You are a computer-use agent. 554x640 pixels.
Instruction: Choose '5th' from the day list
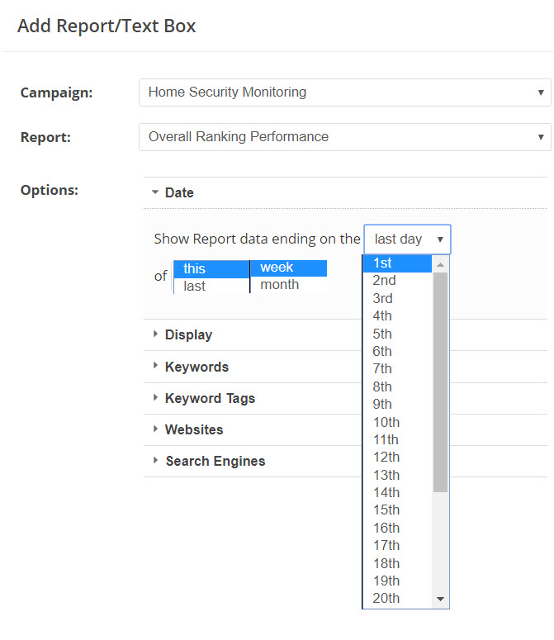(x=397, y=334)
